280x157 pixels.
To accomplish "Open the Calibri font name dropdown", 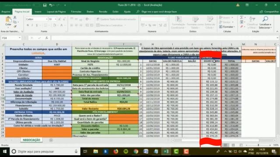I will [x=47, y=19].
